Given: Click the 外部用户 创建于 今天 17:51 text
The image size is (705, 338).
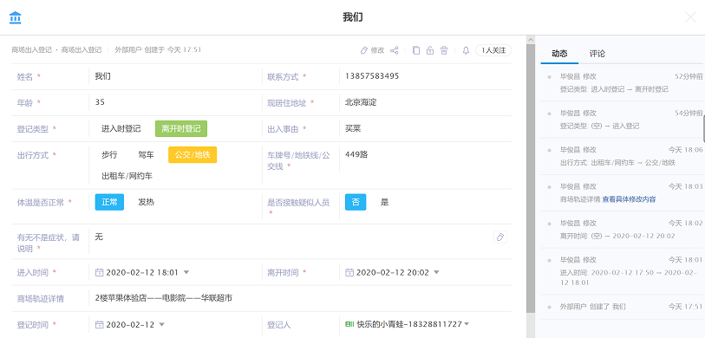Looking at the screenshot, I should [158, 50].
